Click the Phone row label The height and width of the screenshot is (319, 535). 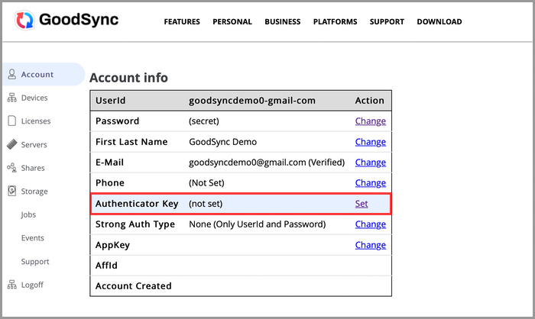coord(110,183)
